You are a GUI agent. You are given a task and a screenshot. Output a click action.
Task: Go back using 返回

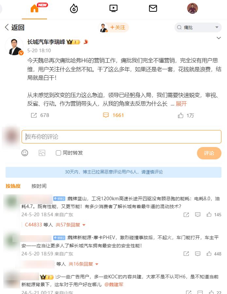(x=15, y=27)
